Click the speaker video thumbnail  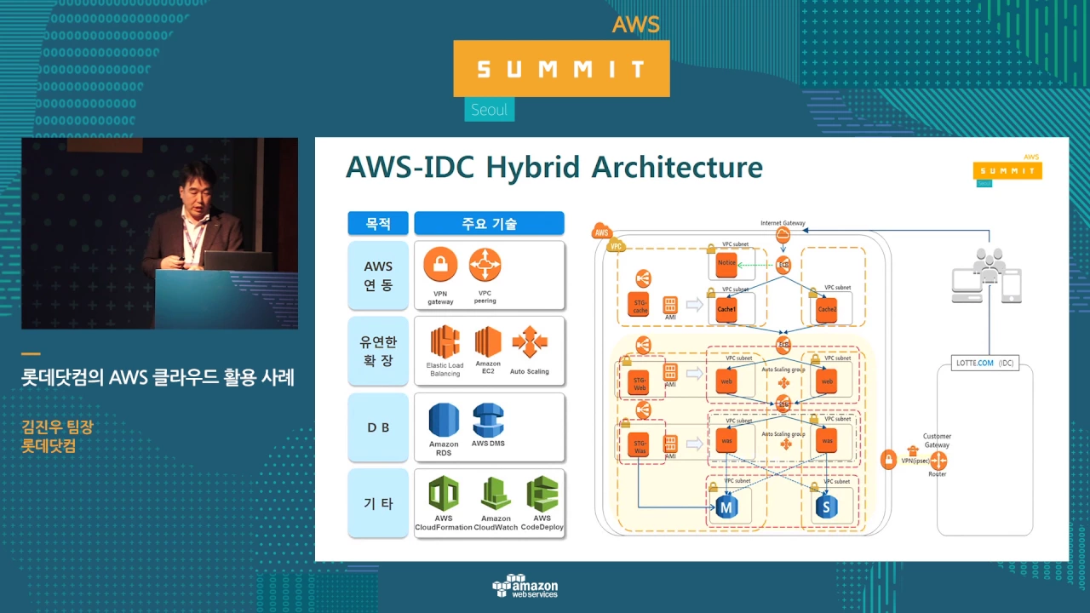(160, 233)
